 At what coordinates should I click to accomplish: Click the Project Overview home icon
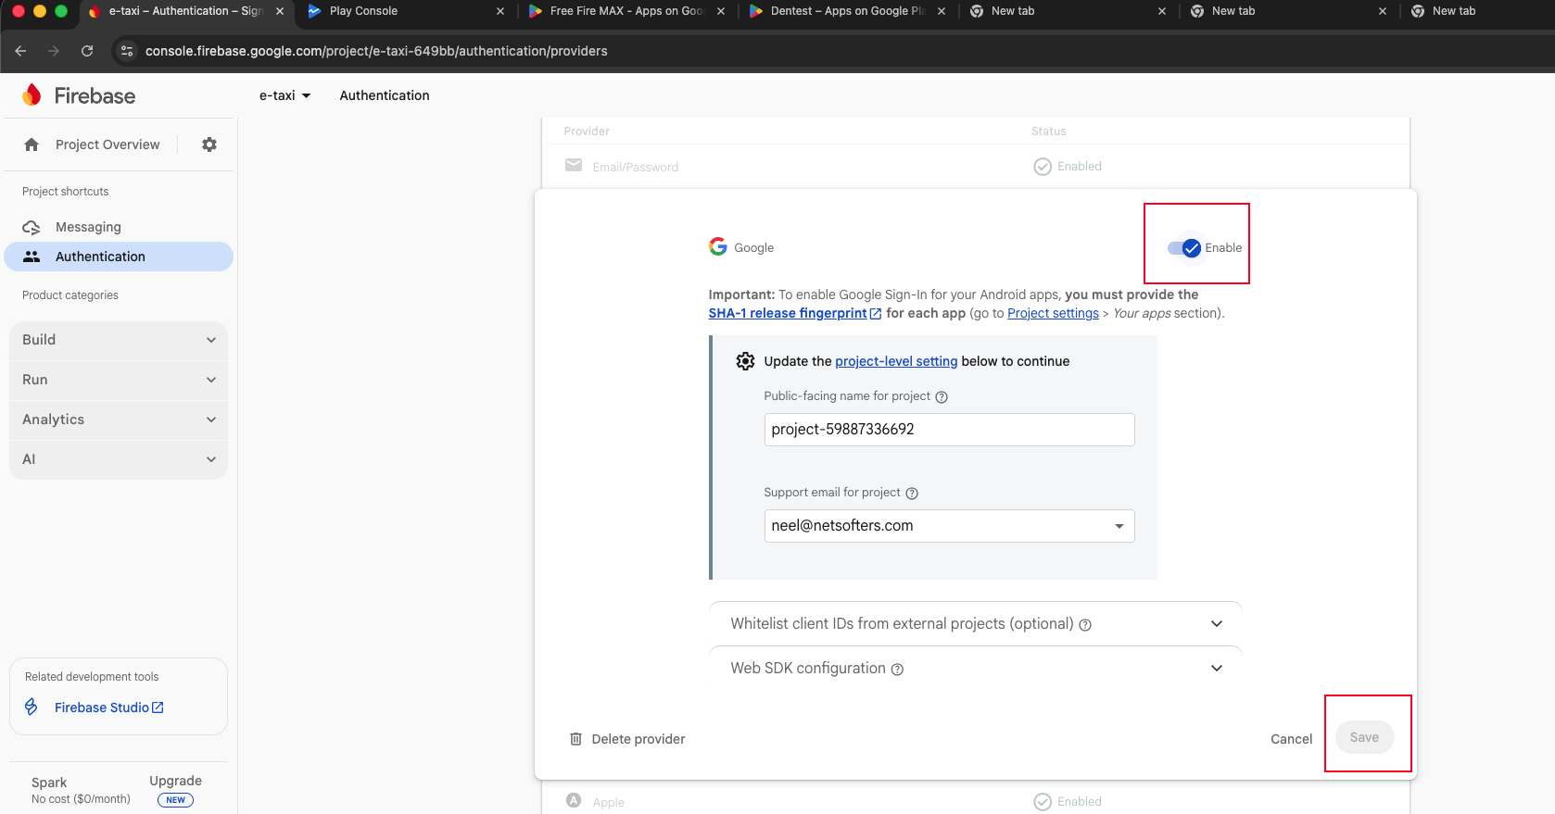point(32,144)
